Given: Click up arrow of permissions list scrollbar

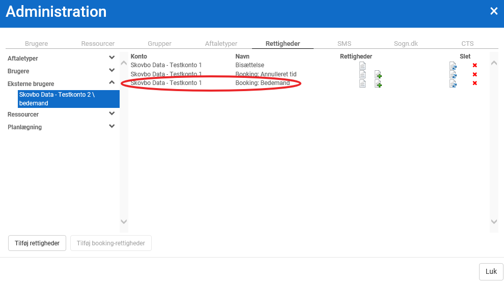Looking at the screenshot, I should pos(494,63).
